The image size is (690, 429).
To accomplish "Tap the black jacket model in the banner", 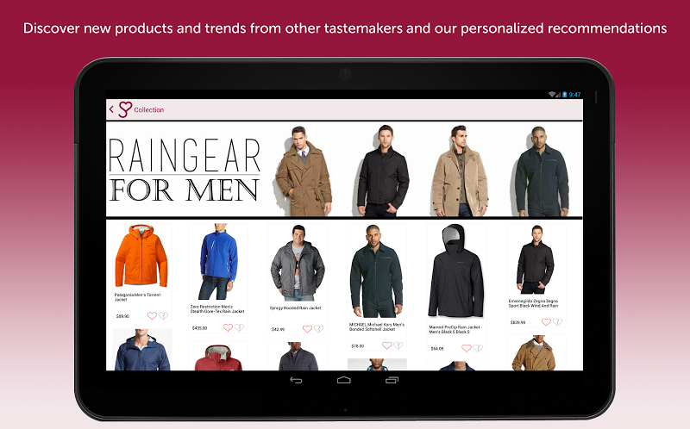I will tap(383, 171).
